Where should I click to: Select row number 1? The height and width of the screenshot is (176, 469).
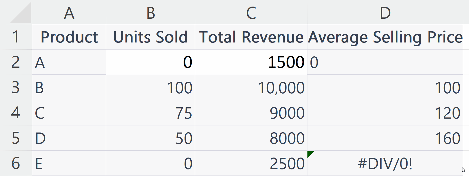[16, 37]
